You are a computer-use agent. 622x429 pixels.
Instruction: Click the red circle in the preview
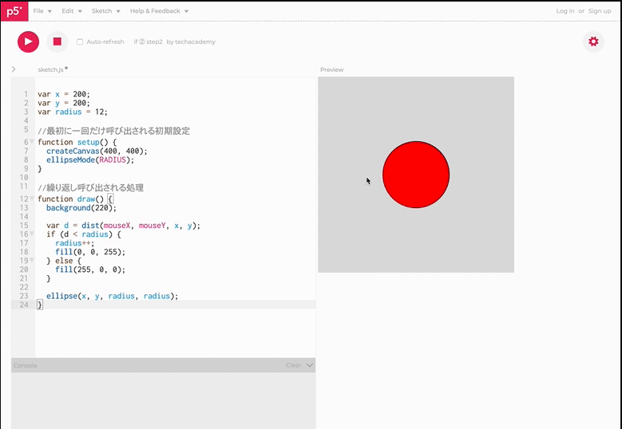[x=416, y=175]
